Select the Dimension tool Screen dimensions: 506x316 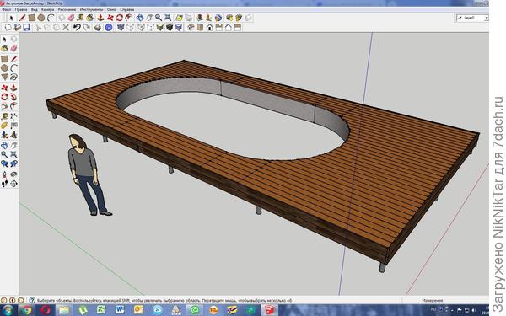tap(13, 115)
